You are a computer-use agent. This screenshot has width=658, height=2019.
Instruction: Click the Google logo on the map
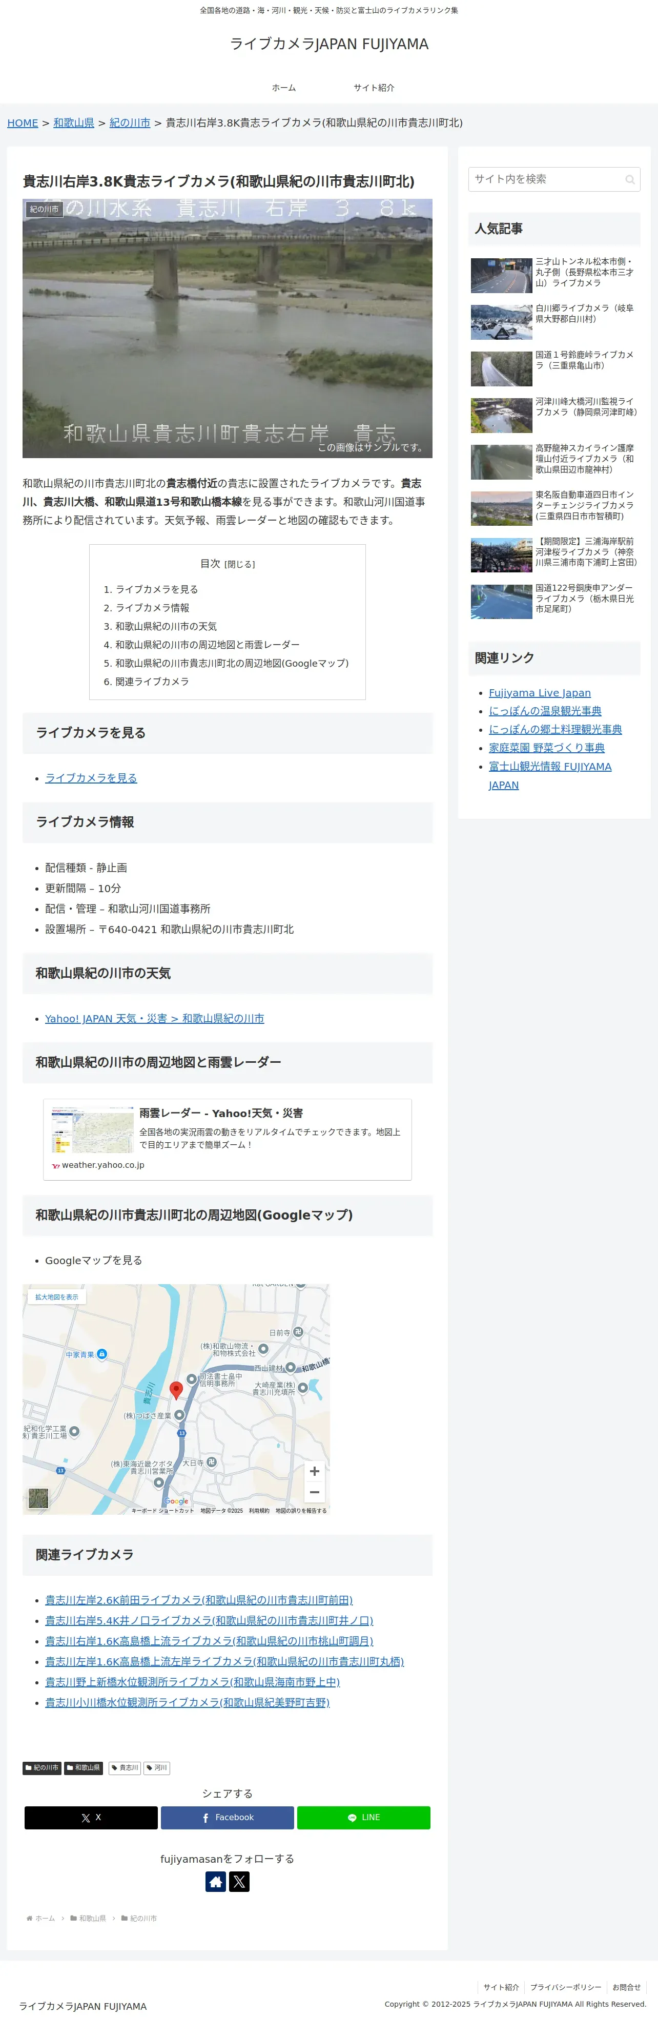(x=176, y=1501)
